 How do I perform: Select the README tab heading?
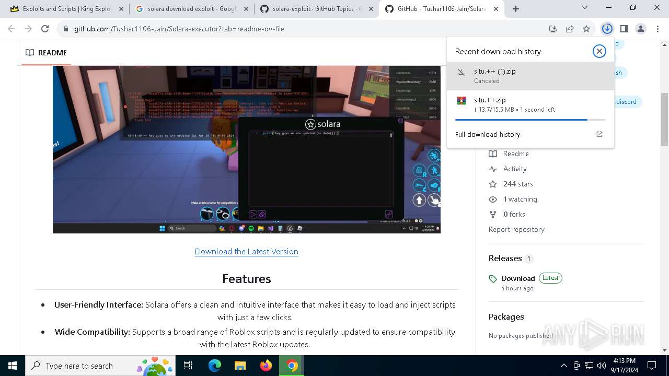[x=46, y=53]
